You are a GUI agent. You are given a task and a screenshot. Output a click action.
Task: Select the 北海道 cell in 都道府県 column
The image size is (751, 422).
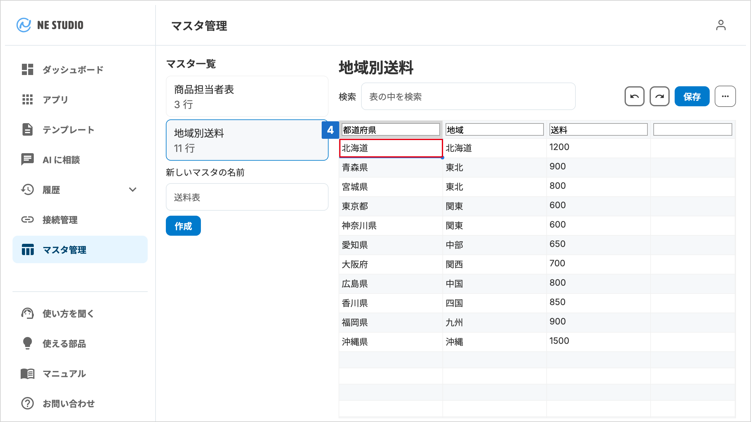pyautogui.click(x=391, y=148)
